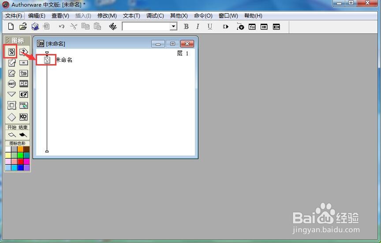Apply the orange icon color swatch
381x243 pixels.
(20, 149)
